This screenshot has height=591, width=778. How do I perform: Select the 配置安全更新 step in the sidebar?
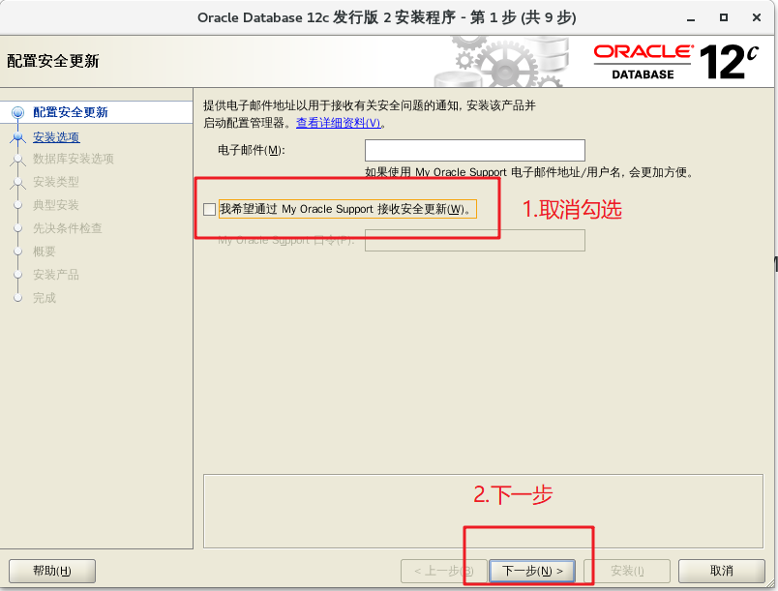71,112
